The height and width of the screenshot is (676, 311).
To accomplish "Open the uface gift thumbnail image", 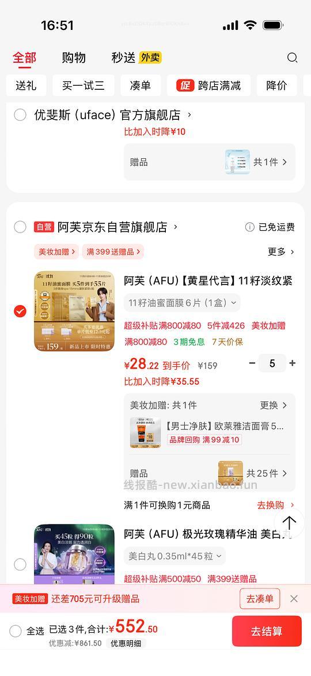I will (237, 162).
